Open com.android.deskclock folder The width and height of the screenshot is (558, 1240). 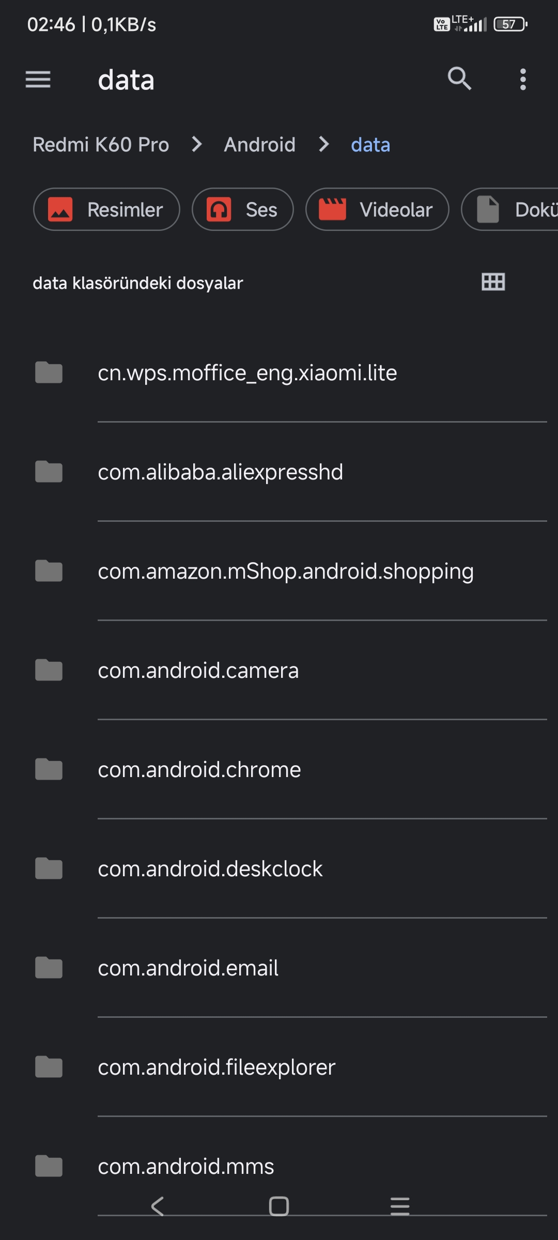(x=210, y=869)
